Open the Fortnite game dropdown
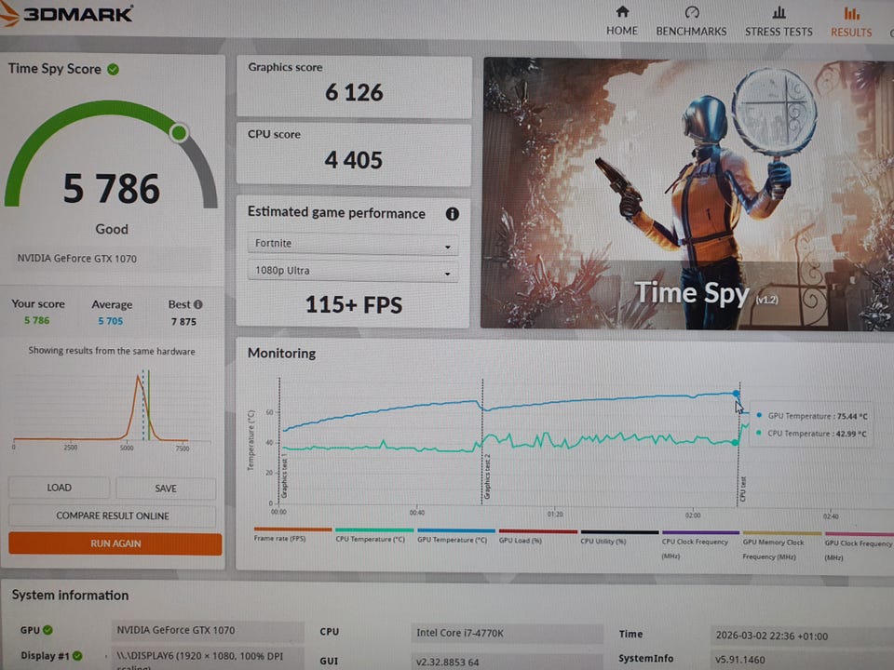This screenshot has width=894, height=670. 353,243
